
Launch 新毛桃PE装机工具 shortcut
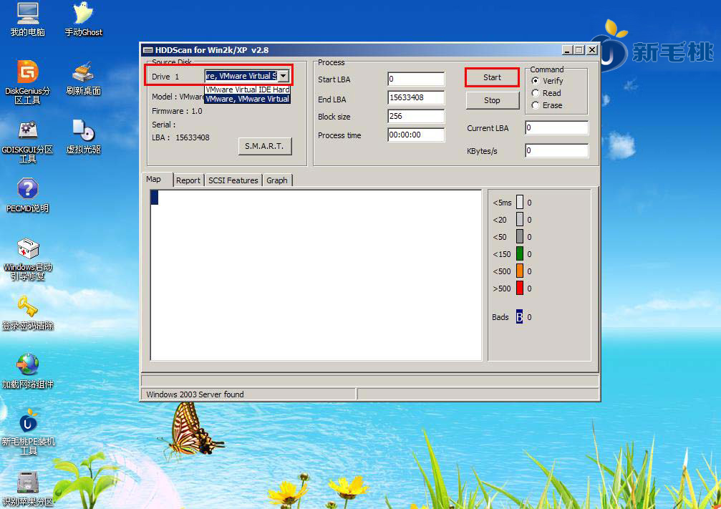[28, 432]
